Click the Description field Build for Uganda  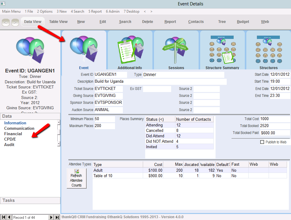(x=160, y=81)
